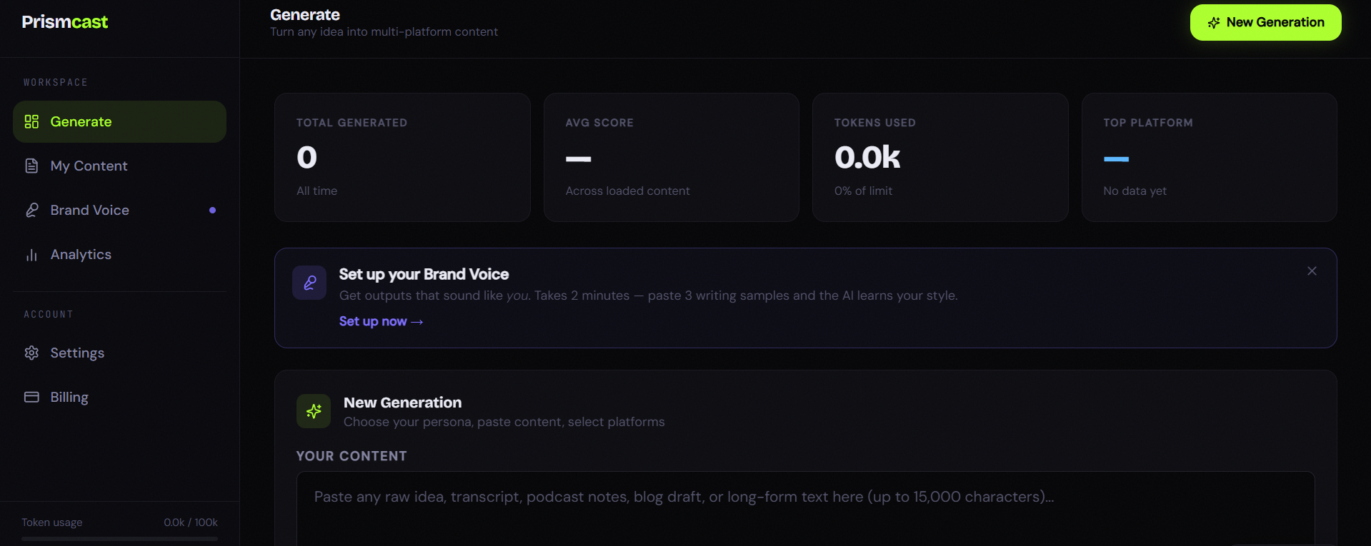Click the My Content document icon

click(31, 166)
